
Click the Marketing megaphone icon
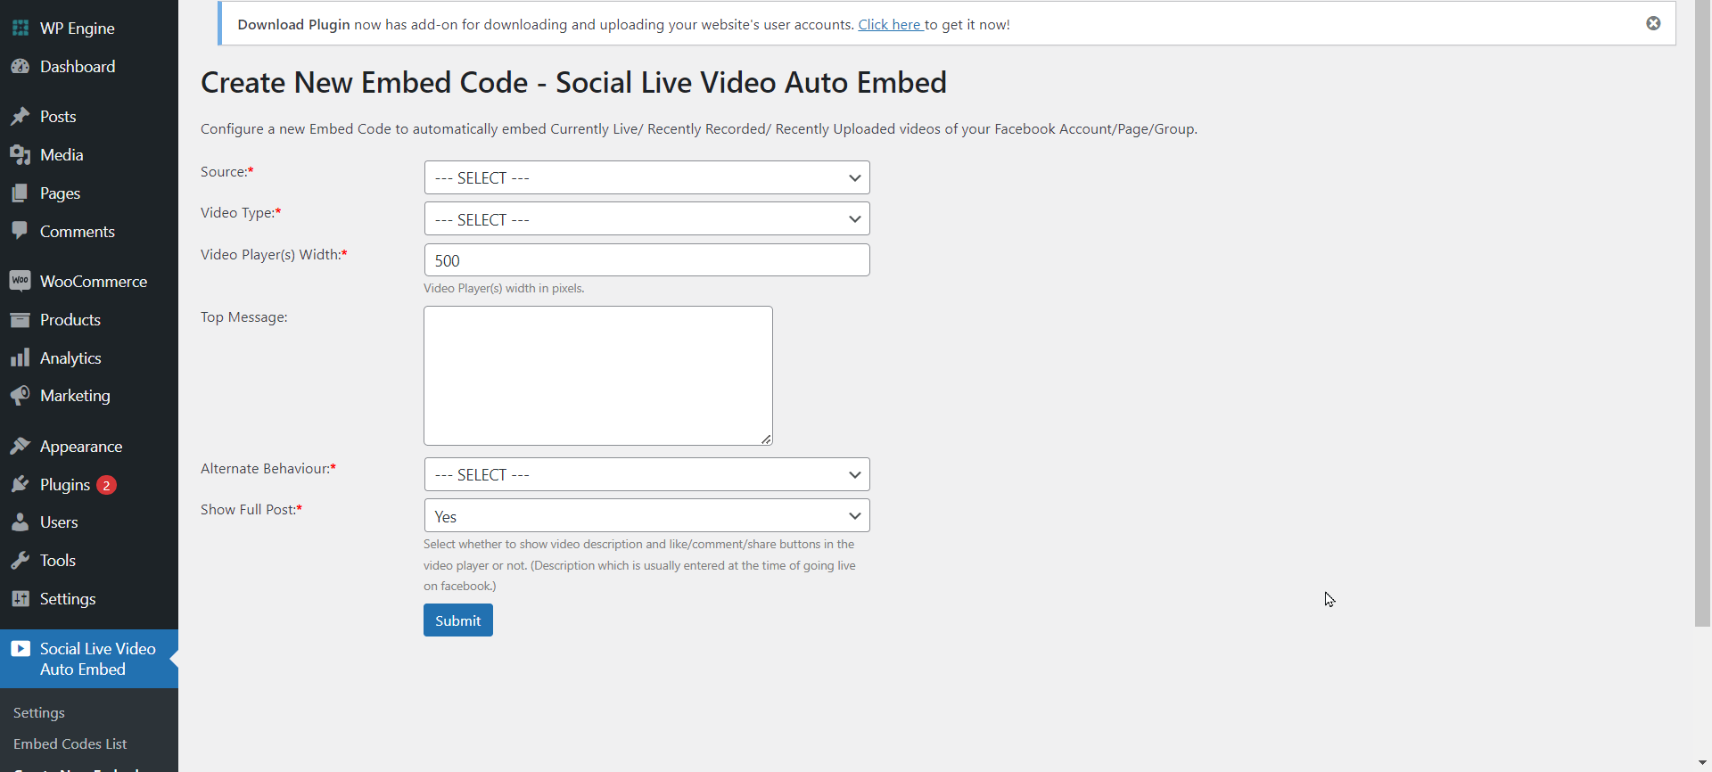click(x=20, y=396)
